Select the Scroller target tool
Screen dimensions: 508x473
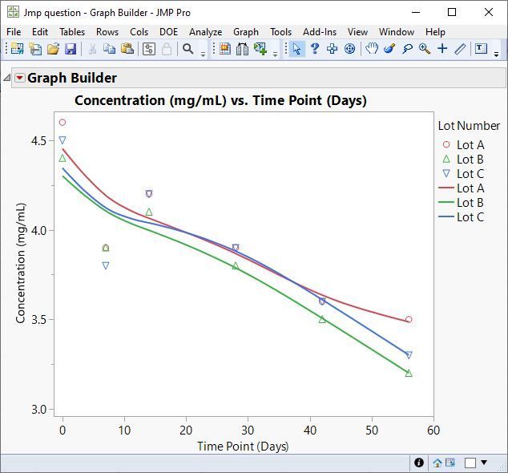tap(349, 49)
